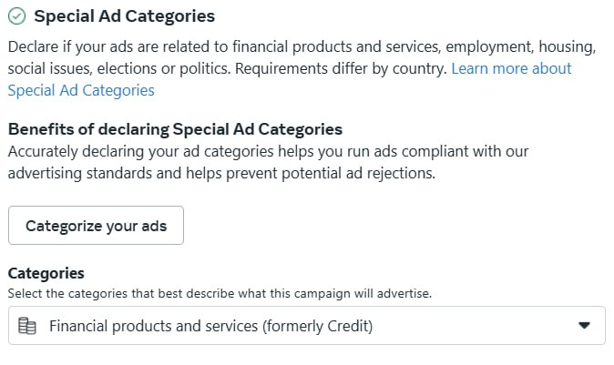Click the 'social issues, elections or politics' text

tap(119, 68)
